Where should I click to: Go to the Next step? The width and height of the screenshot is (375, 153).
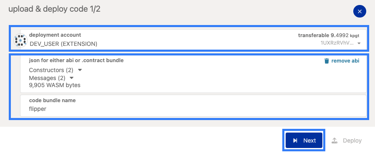tap(304, 140)
